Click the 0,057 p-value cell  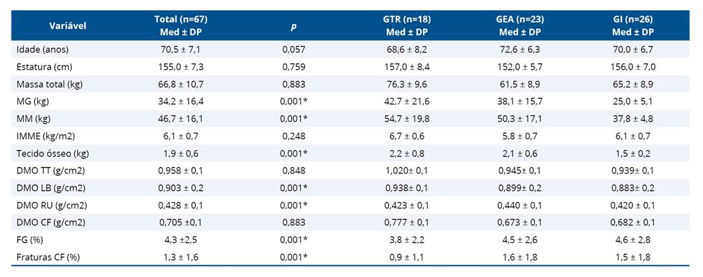click(x=294, y=49)
